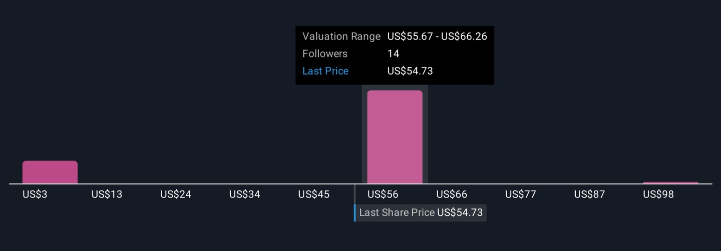This screenshot has height=251, width=721.
Task: Click the US$3 axis label
Action: click(x=35, y=194)
